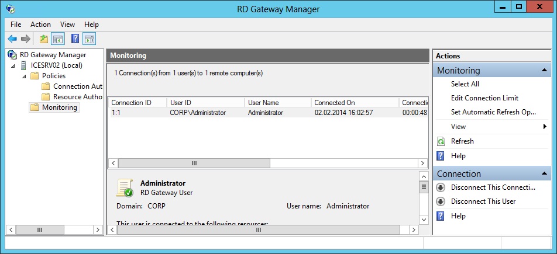The image size is (557, 254).
Task: Click right arrow of connections list scrollbar
Action: (422, 163)
